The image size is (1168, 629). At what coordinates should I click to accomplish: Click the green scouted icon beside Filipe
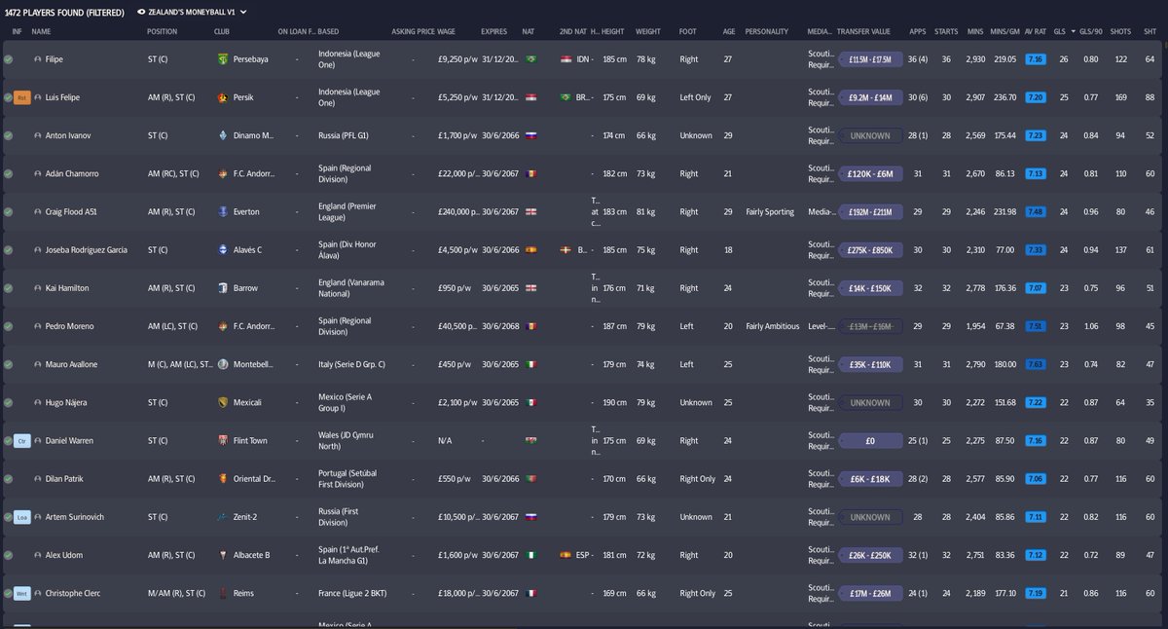coord(8,59)
